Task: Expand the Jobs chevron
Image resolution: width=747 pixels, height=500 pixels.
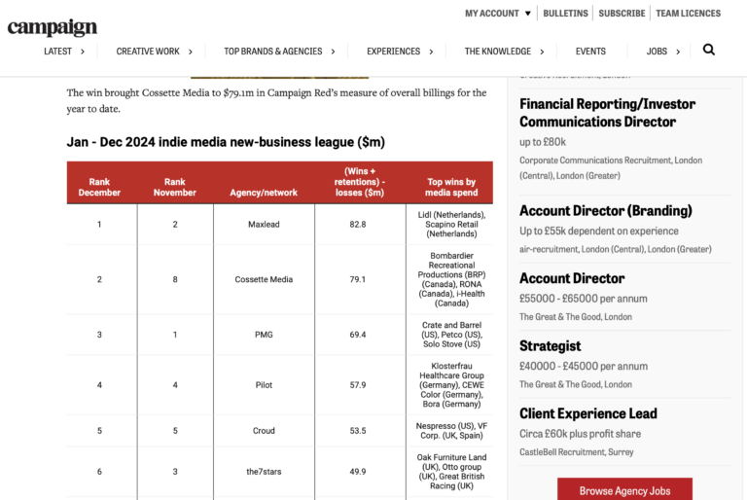Action: pos(677,52)
